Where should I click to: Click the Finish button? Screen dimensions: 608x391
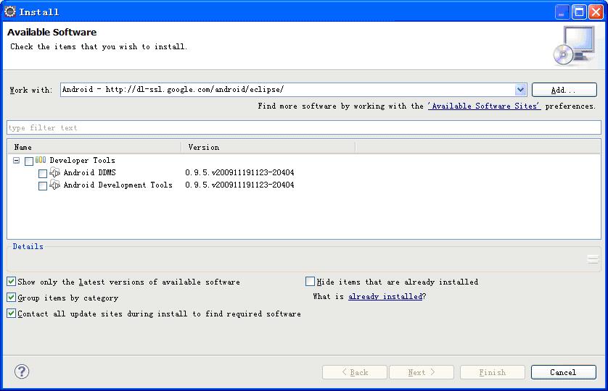point(493,372)
